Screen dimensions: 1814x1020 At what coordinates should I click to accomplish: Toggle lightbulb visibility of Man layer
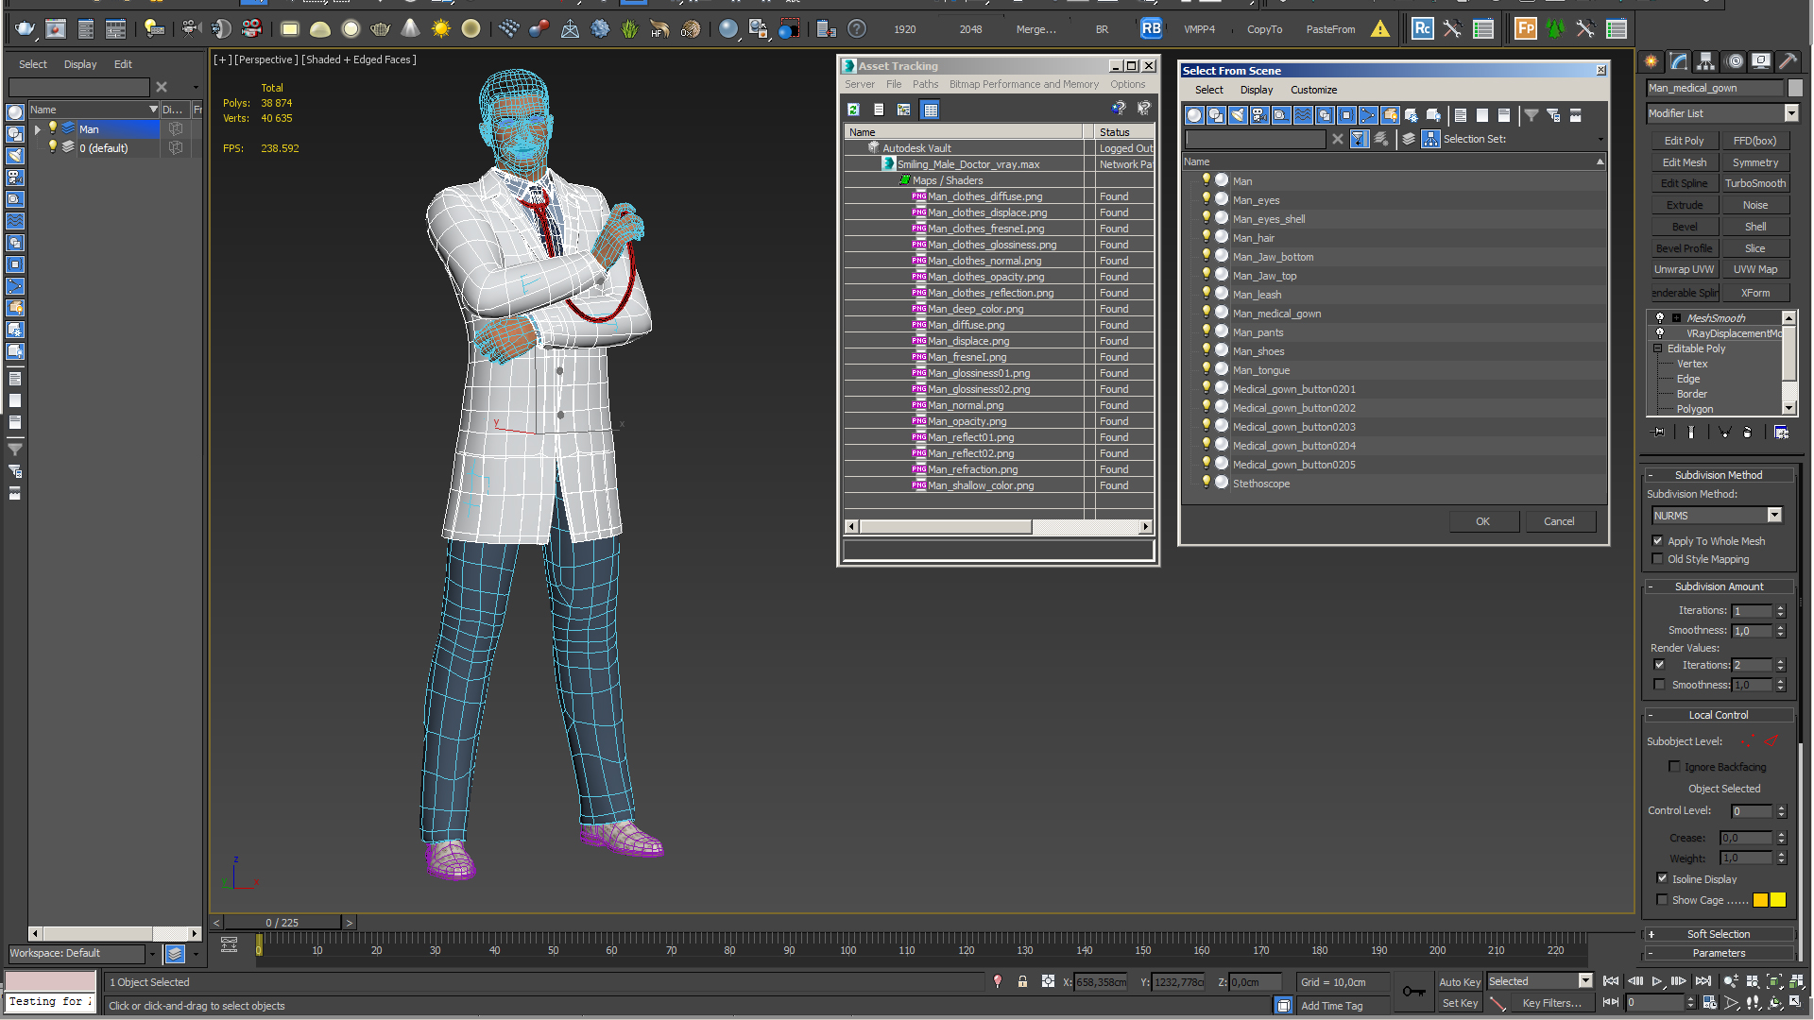pos(53,128)
